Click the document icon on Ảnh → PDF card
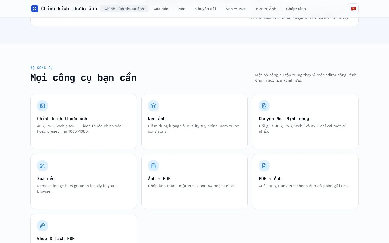 point(153,166)
